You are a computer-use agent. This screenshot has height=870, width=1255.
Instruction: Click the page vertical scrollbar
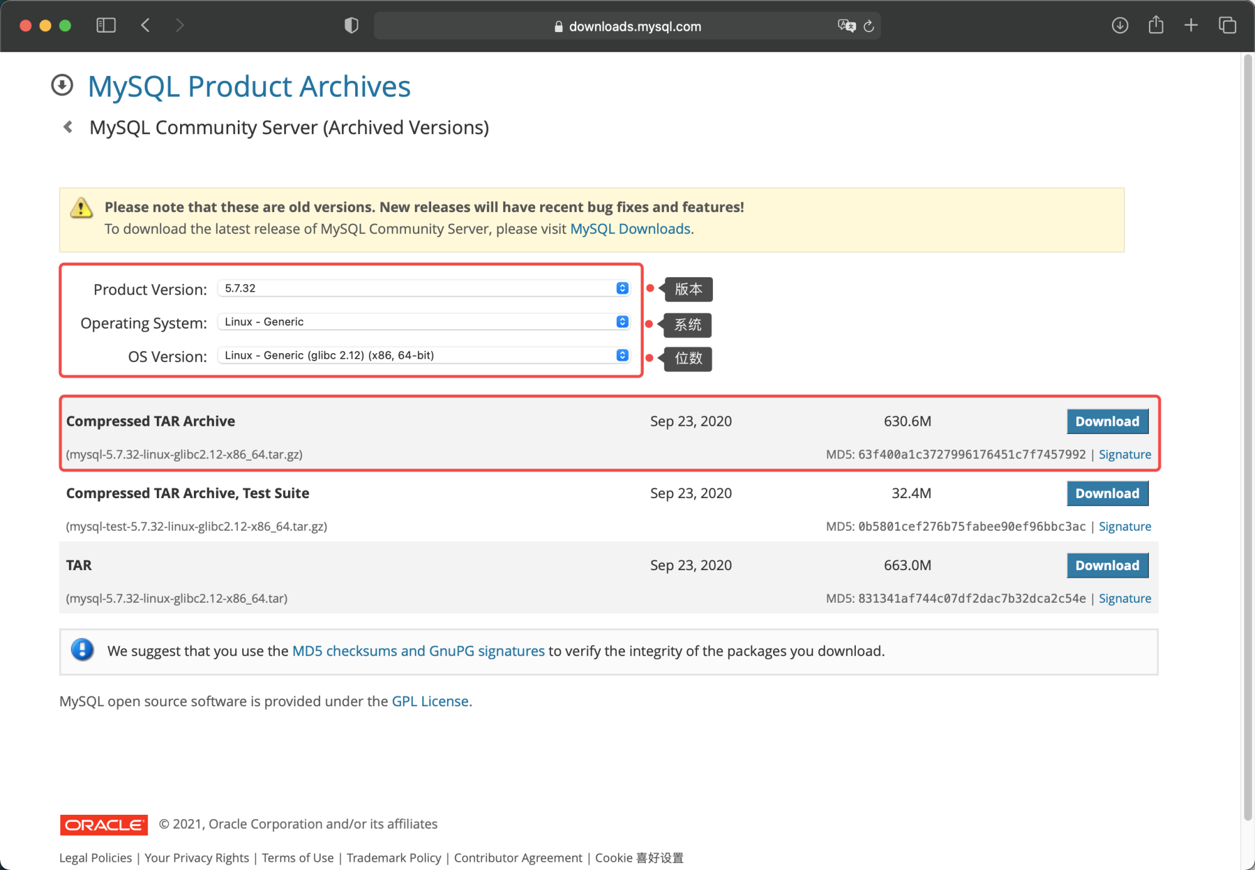[1247, 439]
